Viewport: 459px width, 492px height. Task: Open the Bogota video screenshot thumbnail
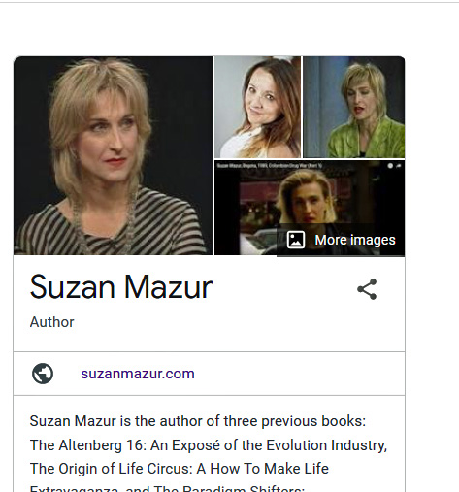coord(310,208)
